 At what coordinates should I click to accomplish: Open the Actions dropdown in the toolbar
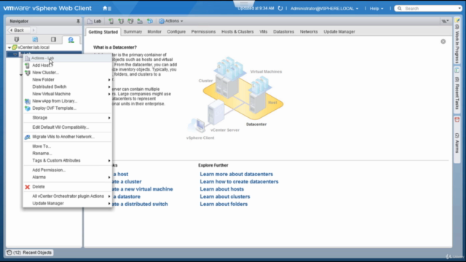[171, 21]
